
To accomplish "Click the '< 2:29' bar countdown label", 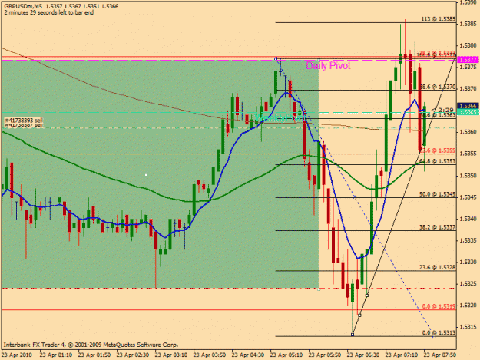I will coord(442,110).
